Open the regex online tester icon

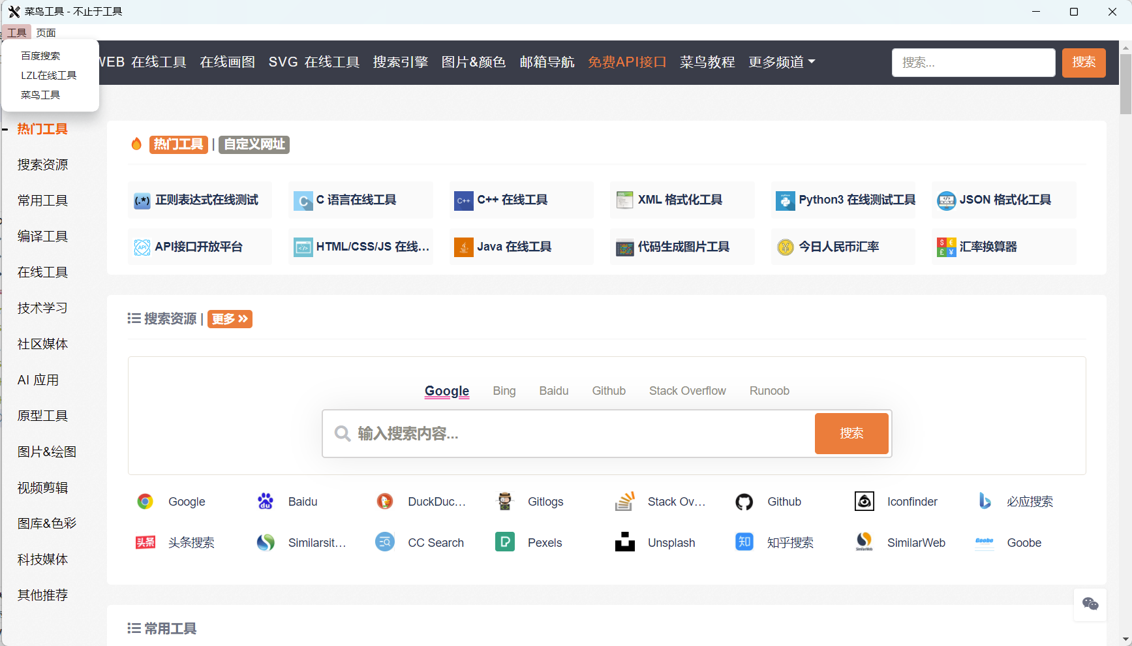142,200
